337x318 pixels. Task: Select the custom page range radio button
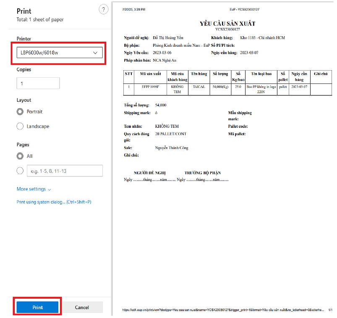click(x=20, y=171)
